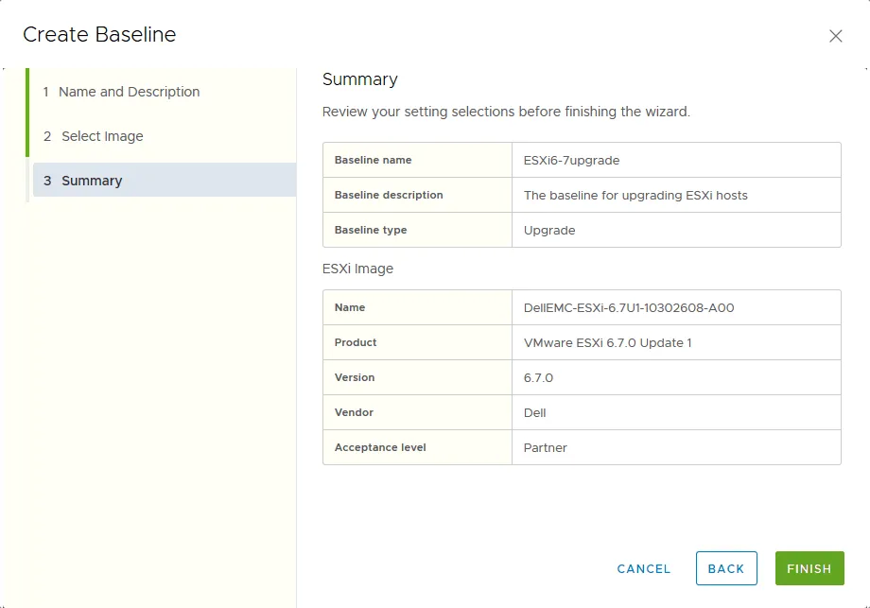The image size is (870, 608).
Task: Click the Acceptance level row label
Action: tap(380, 447)
